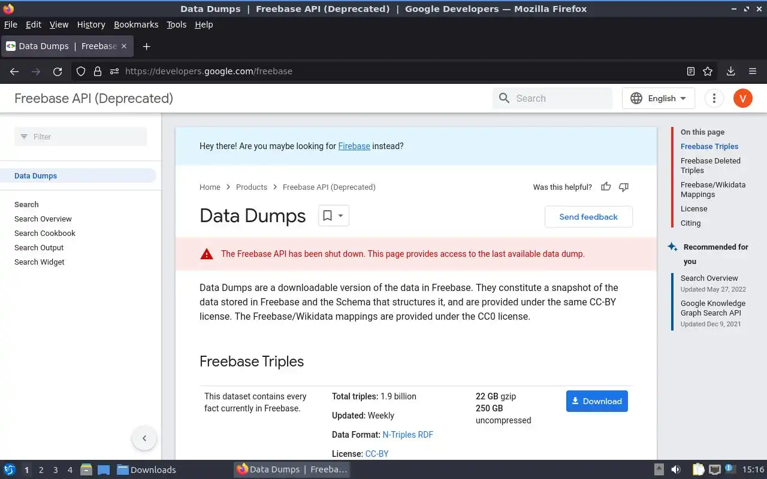Save page with the bookmark icon
Screen dimensions: 767x479
[x=327, y=216]
